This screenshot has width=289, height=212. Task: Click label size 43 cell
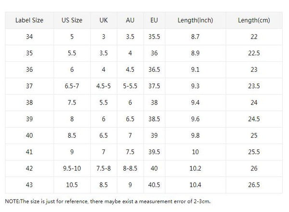[29, 185]
